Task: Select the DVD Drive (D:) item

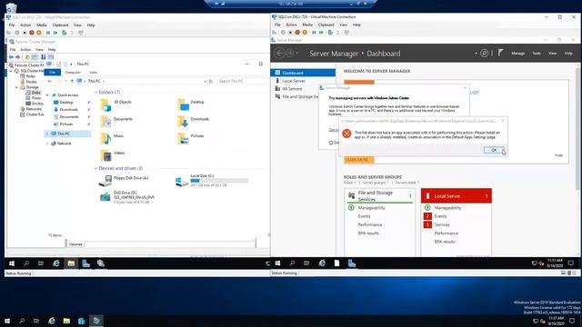Action: point(127,197)
